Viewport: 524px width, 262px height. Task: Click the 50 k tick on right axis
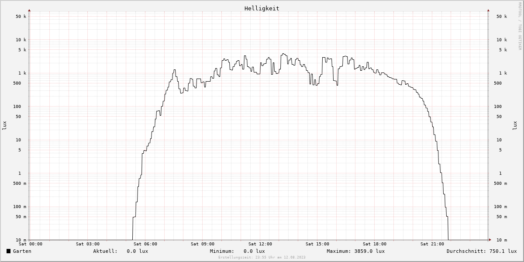coord(502,16)
